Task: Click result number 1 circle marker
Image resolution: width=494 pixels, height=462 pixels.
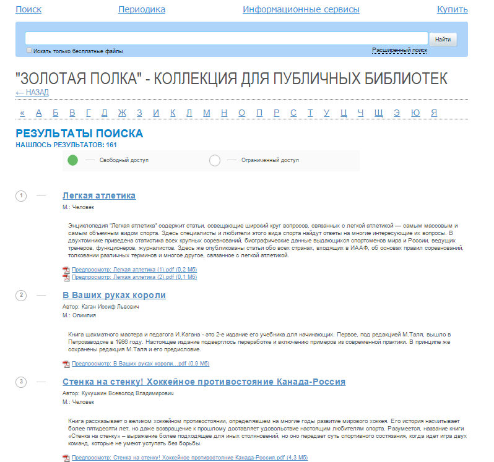Action: 21,196
